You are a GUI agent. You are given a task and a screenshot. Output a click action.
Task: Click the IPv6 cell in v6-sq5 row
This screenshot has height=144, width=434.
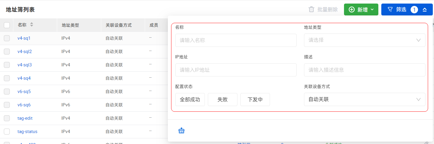click(66, 92)
